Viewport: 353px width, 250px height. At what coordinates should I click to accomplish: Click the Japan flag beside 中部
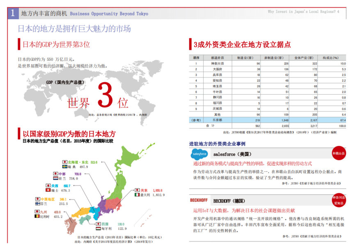click(x=55, y=174)
